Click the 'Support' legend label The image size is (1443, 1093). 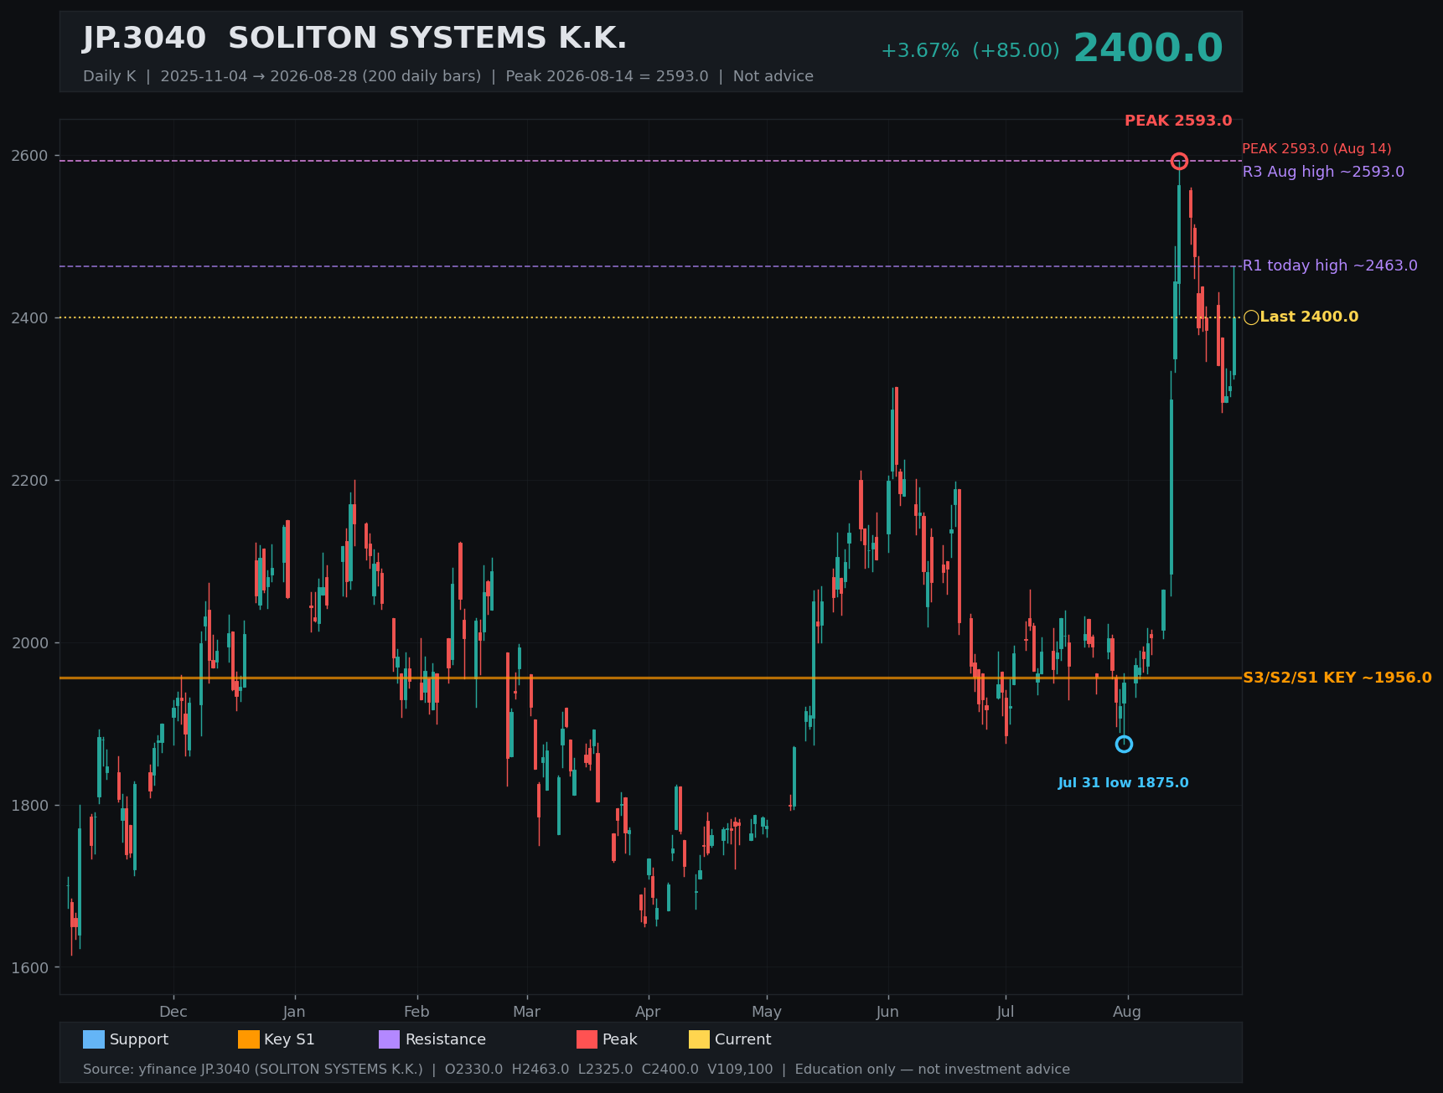pyautogui.click(x=139, y=1039)
